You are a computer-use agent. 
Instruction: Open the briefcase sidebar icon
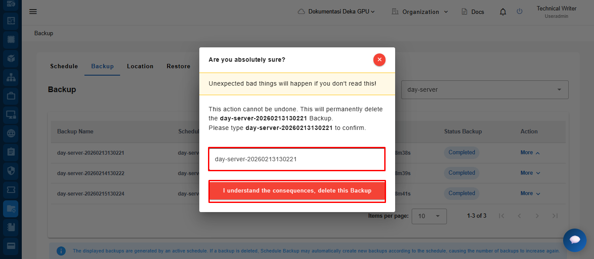point(11,96)
